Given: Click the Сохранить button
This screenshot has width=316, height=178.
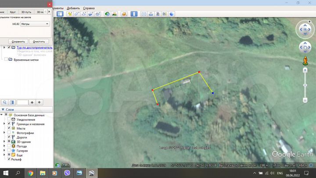Looking at the screenshot, I should (18, 42).
